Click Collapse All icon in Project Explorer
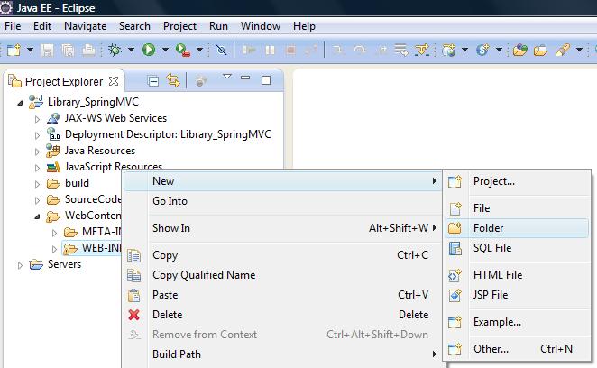597x368 pixels. coord(153,81)
